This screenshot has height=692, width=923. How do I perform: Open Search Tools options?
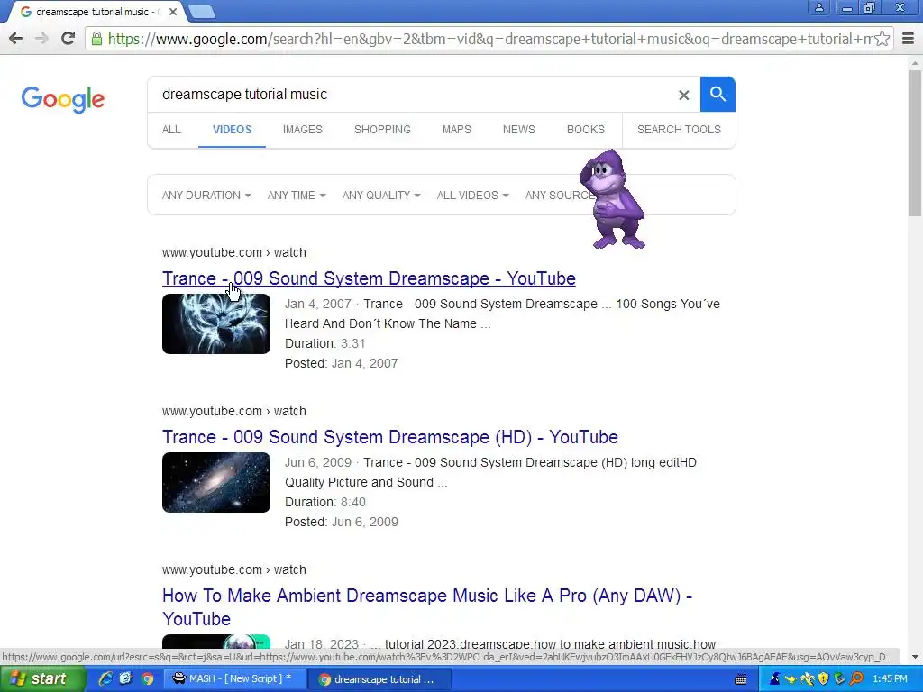click(679, 130)
